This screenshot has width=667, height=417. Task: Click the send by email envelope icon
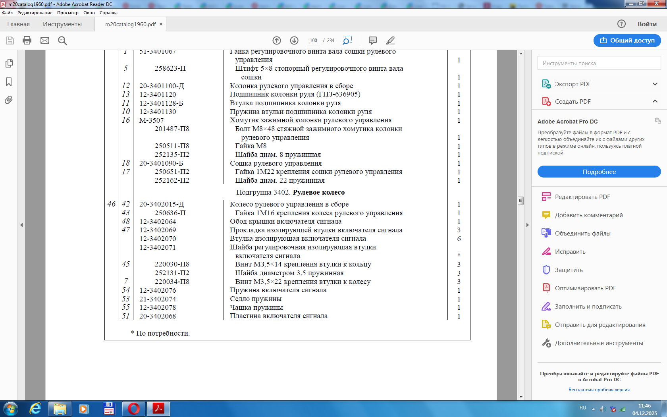pyautogui.click(x=45, y=41)
